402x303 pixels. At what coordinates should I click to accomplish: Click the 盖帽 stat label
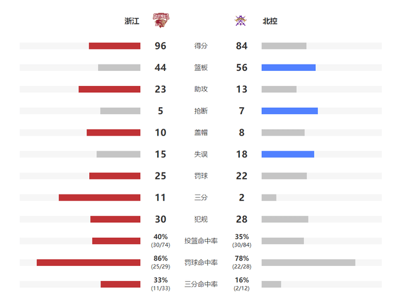[201, 132]
